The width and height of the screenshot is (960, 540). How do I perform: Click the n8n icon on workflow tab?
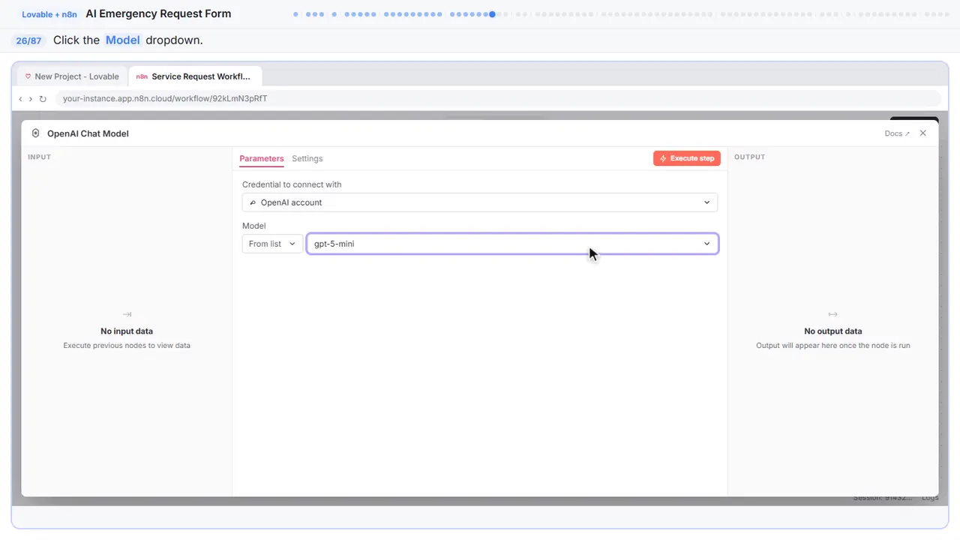coord(142,76)
